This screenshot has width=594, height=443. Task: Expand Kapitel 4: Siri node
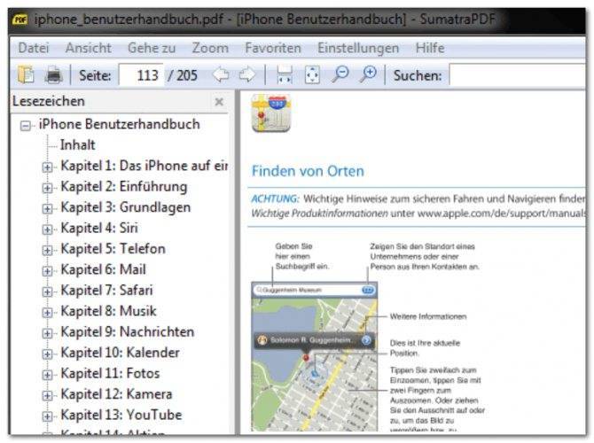coord(47,229)
